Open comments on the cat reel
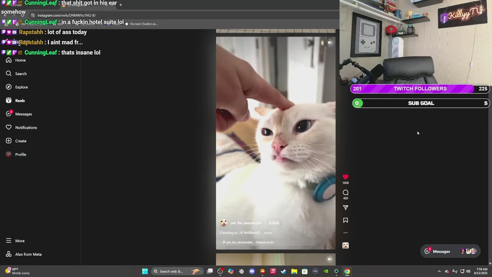The width and height of the screenshot is (492, 277). coord(346,192)
